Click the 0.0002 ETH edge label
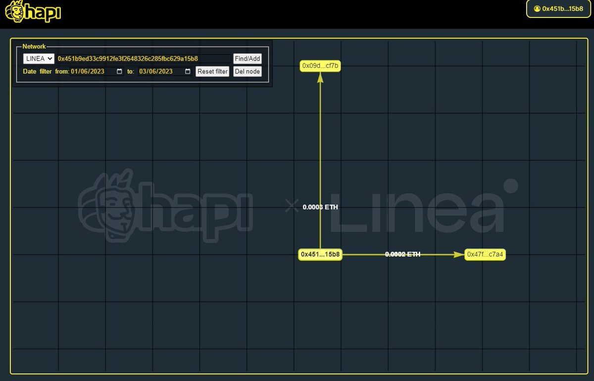 click(x=402, y=254)
